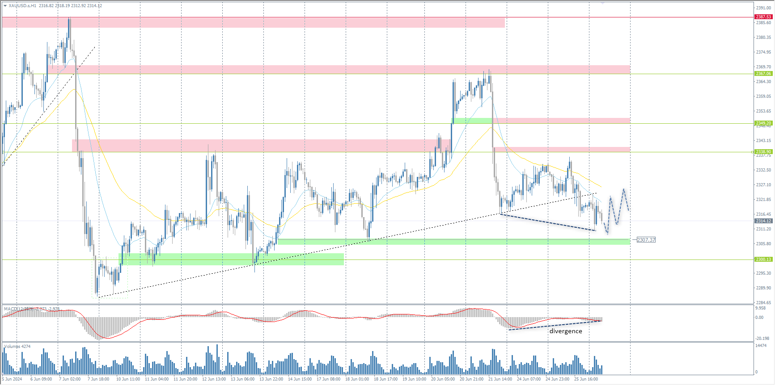Click the 2321.85 price scale value
The image size is (775, 385).
pyautogui.click(x=763, y=200)
